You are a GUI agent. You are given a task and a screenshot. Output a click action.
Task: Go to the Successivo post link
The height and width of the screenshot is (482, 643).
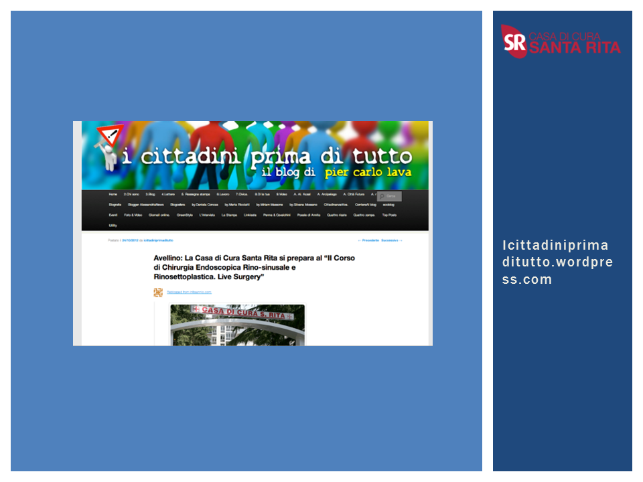392,240
